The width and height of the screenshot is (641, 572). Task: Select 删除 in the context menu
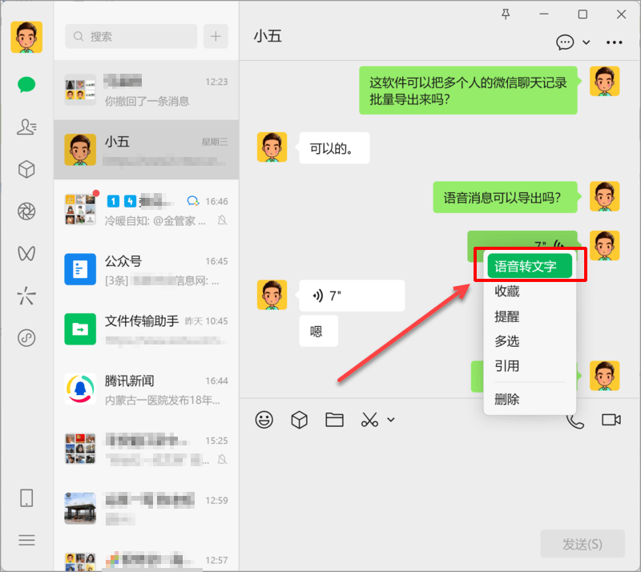pyautogui.click(x=507, y=399)
